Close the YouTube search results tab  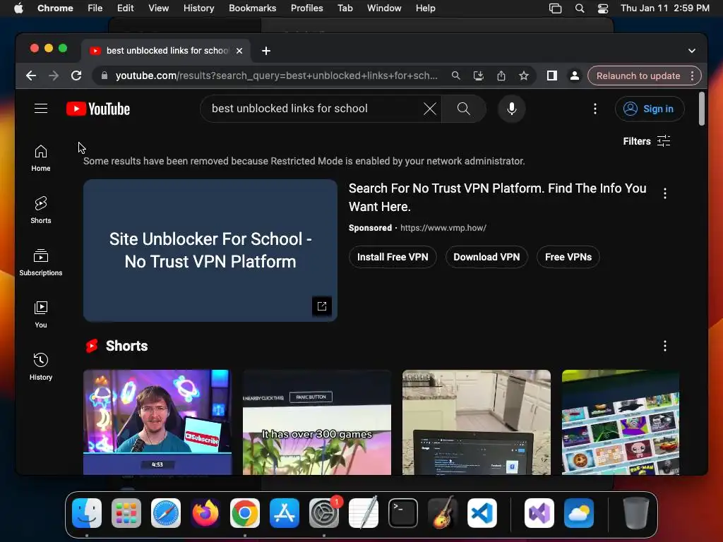tap(239, 51)
